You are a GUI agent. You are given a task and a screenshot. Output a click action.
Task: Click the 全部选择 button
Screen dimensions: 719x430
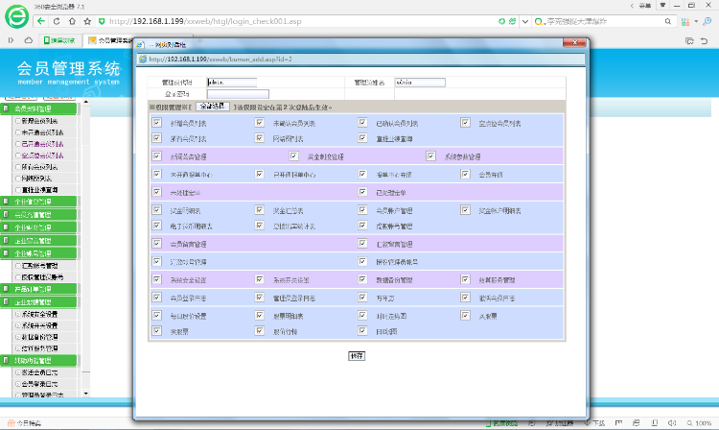tap(214, 106)
